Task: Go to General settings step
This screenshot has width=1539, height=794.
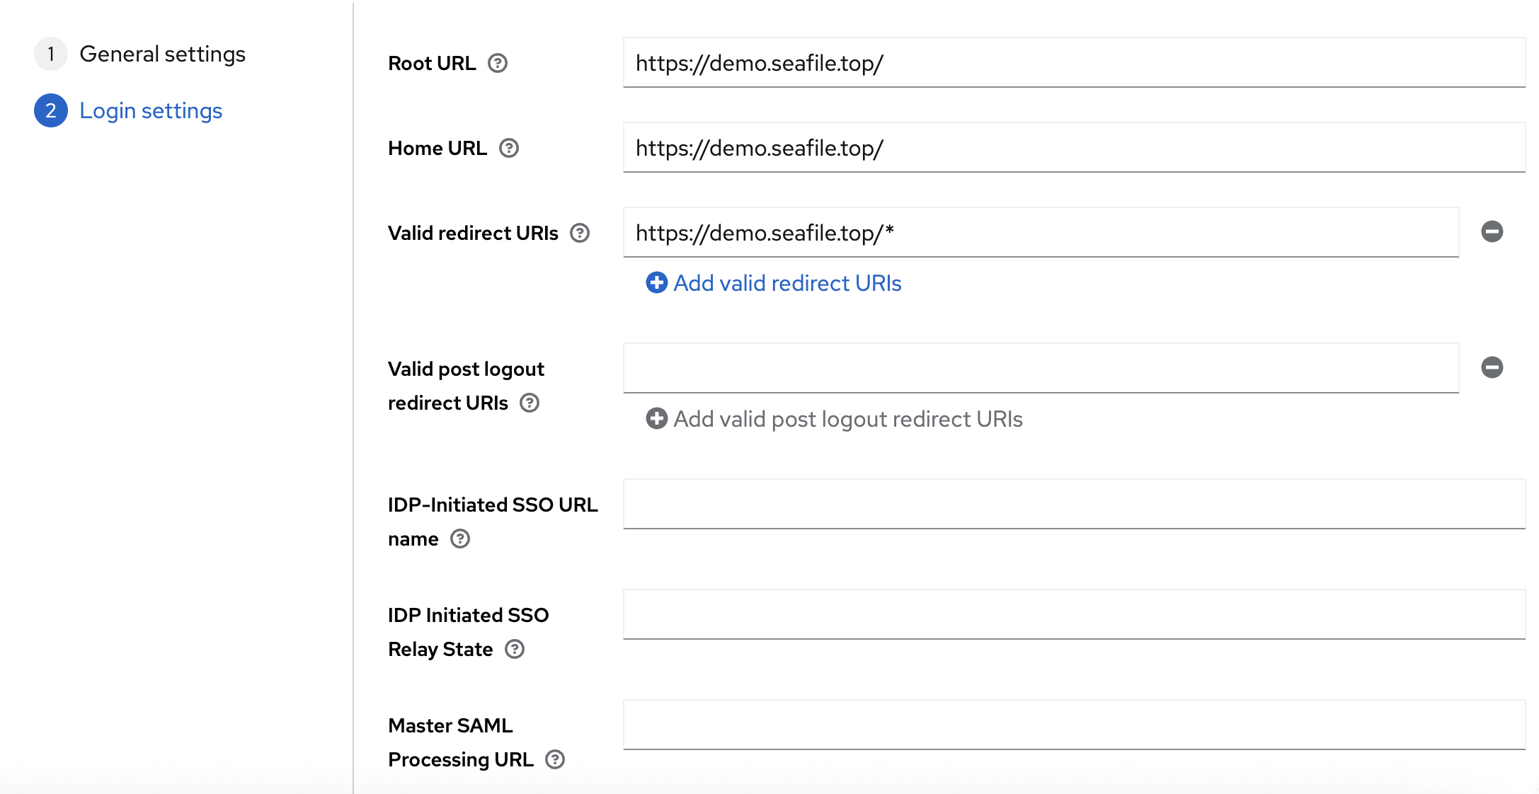Action: pyautogui.click(x=162, y=54)
